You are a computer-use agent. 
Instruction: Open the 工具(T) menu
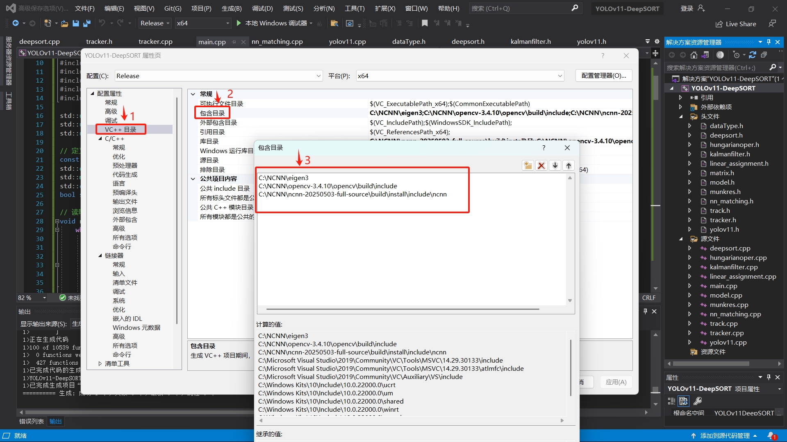(355, 8)
